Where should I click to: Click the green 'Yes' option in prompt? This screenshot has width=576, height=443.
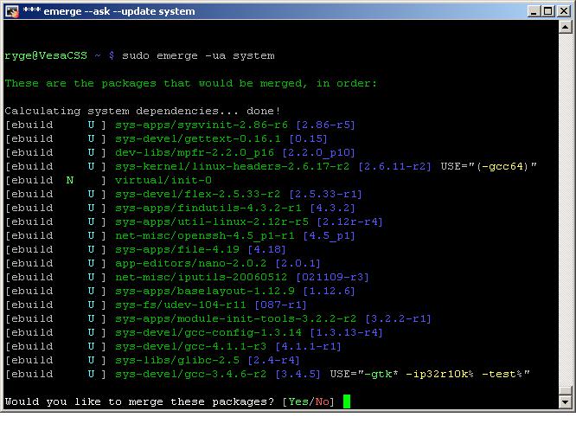click(x=298, y=401)
